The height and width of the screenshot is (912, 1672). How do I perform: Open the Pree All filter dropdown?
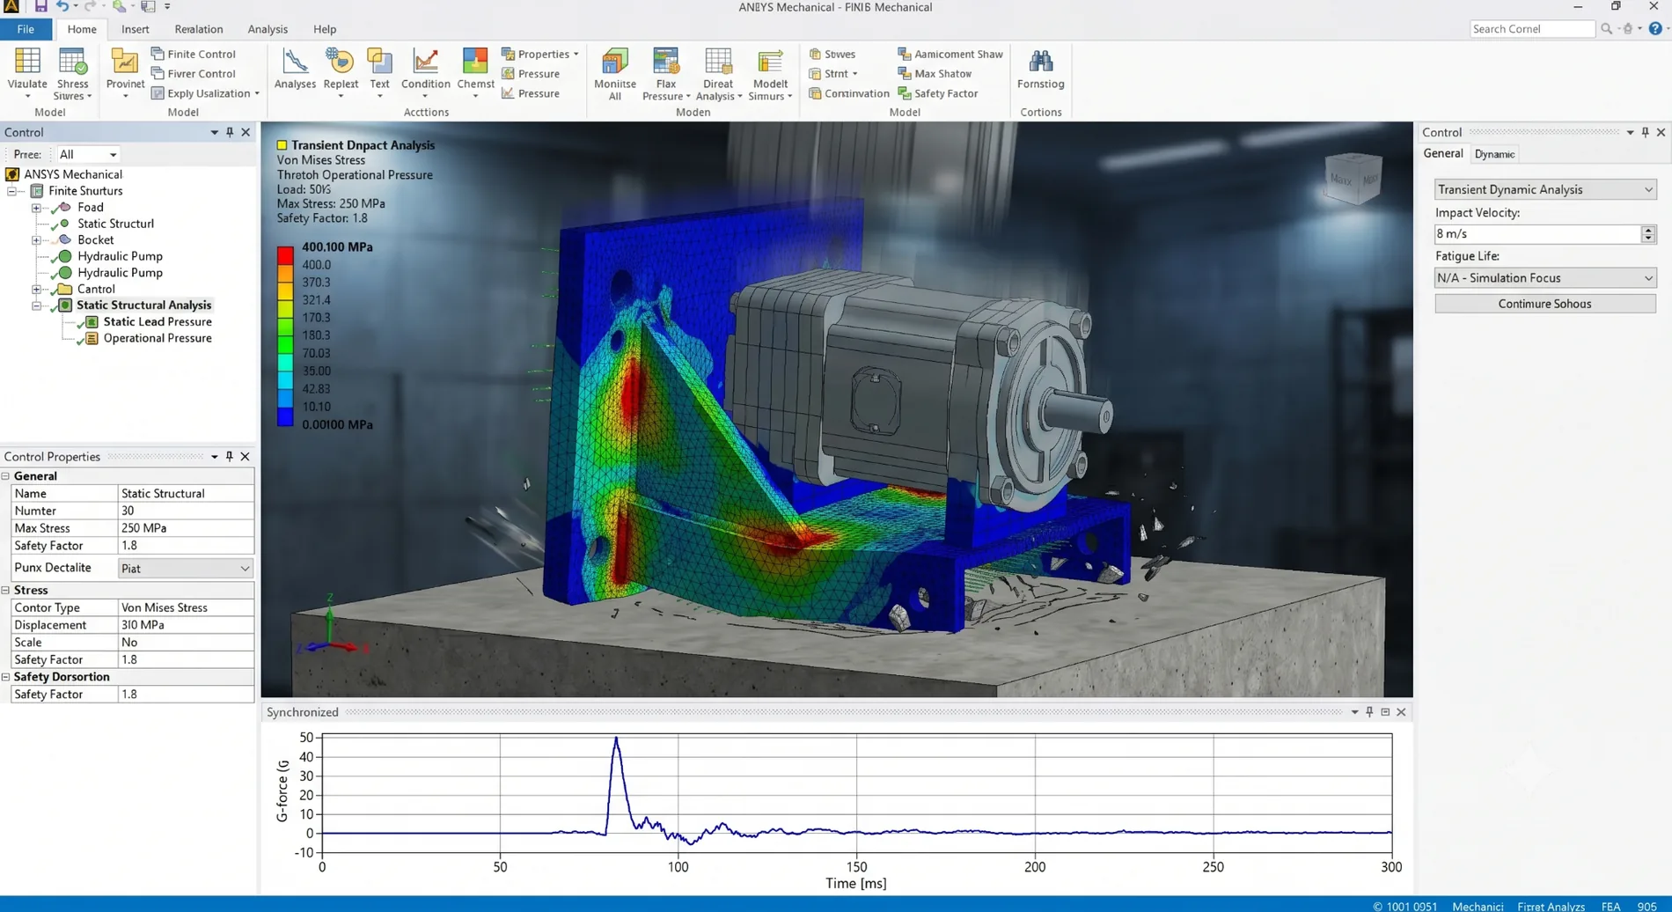click(x=87, y=154)
